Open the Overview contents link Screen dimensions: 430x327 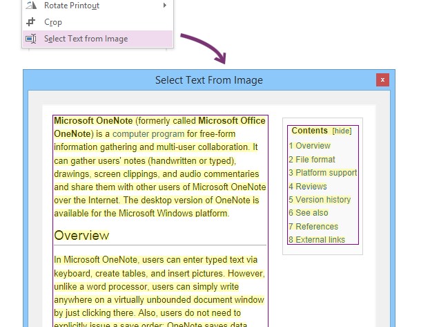tap(309, 146)
